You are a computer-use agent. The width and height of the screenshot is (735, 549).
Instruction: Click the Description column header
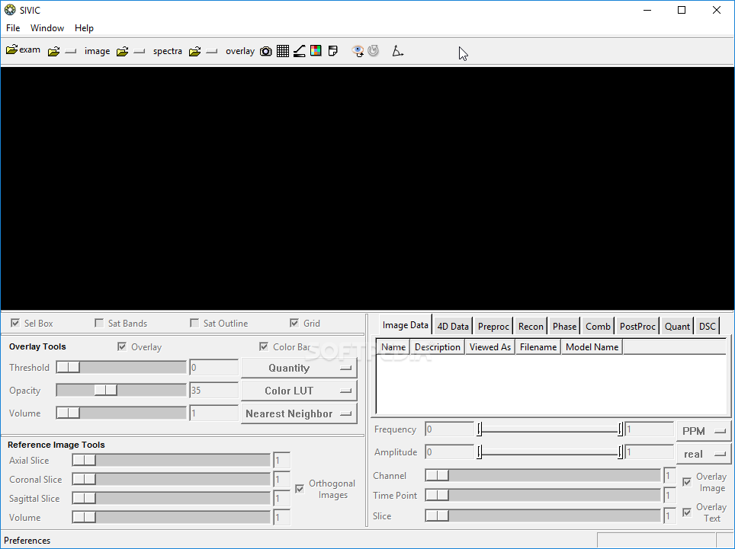coord(438,347)
